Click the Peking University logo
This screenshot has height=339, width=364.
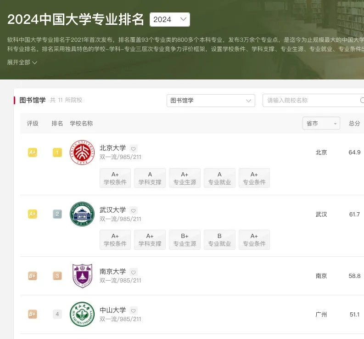coord(82,153)
